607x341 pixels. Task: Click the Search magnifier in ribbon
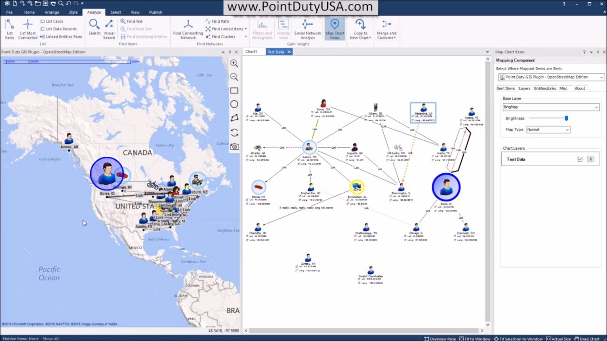pyautogui.click(x=94, y=27)
